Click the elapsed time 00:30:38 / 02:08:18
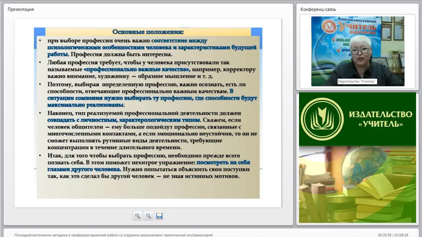422x237 pixels. point(393,235)
